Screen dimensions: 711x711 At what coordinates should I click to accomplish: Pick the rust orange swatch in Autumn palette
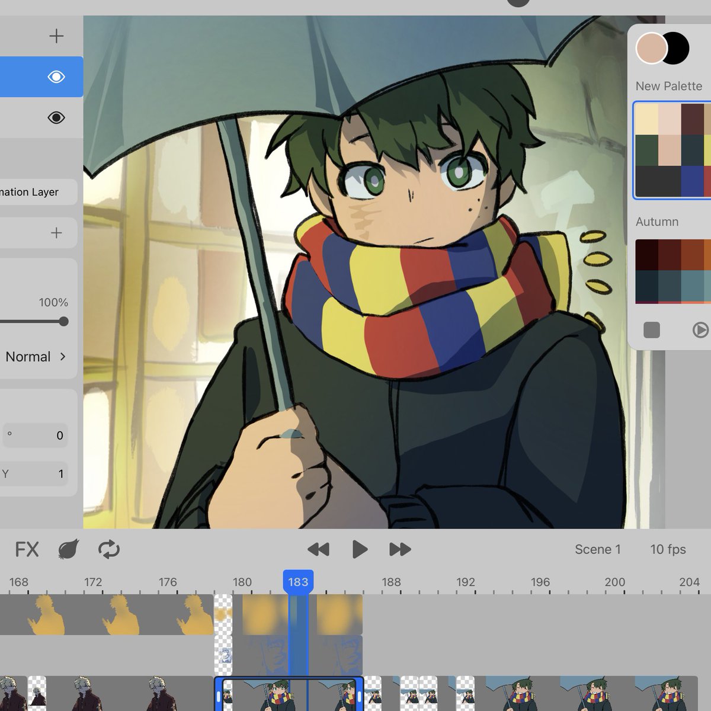tap(692, 255)
